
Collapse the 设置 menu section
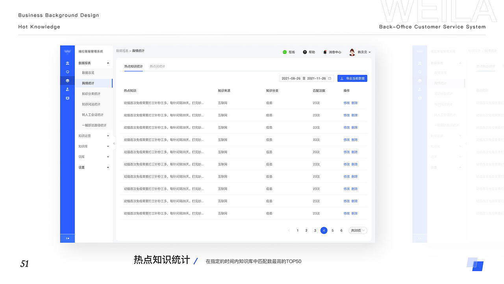108,168
